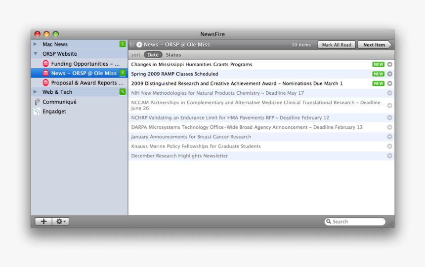Open arrow icon for NCCAM Partnerships row
Screen dimensions: 425x267
(x=389, y=105)
